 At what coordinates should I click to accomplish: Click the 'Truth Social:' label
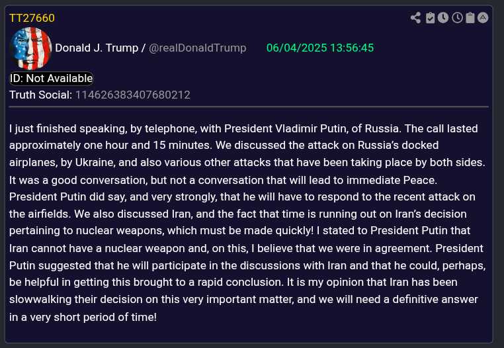click(40, 95)
